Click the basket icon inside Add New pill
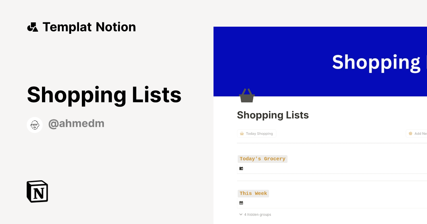Screen dimensions: 427x224 point(410,133)
